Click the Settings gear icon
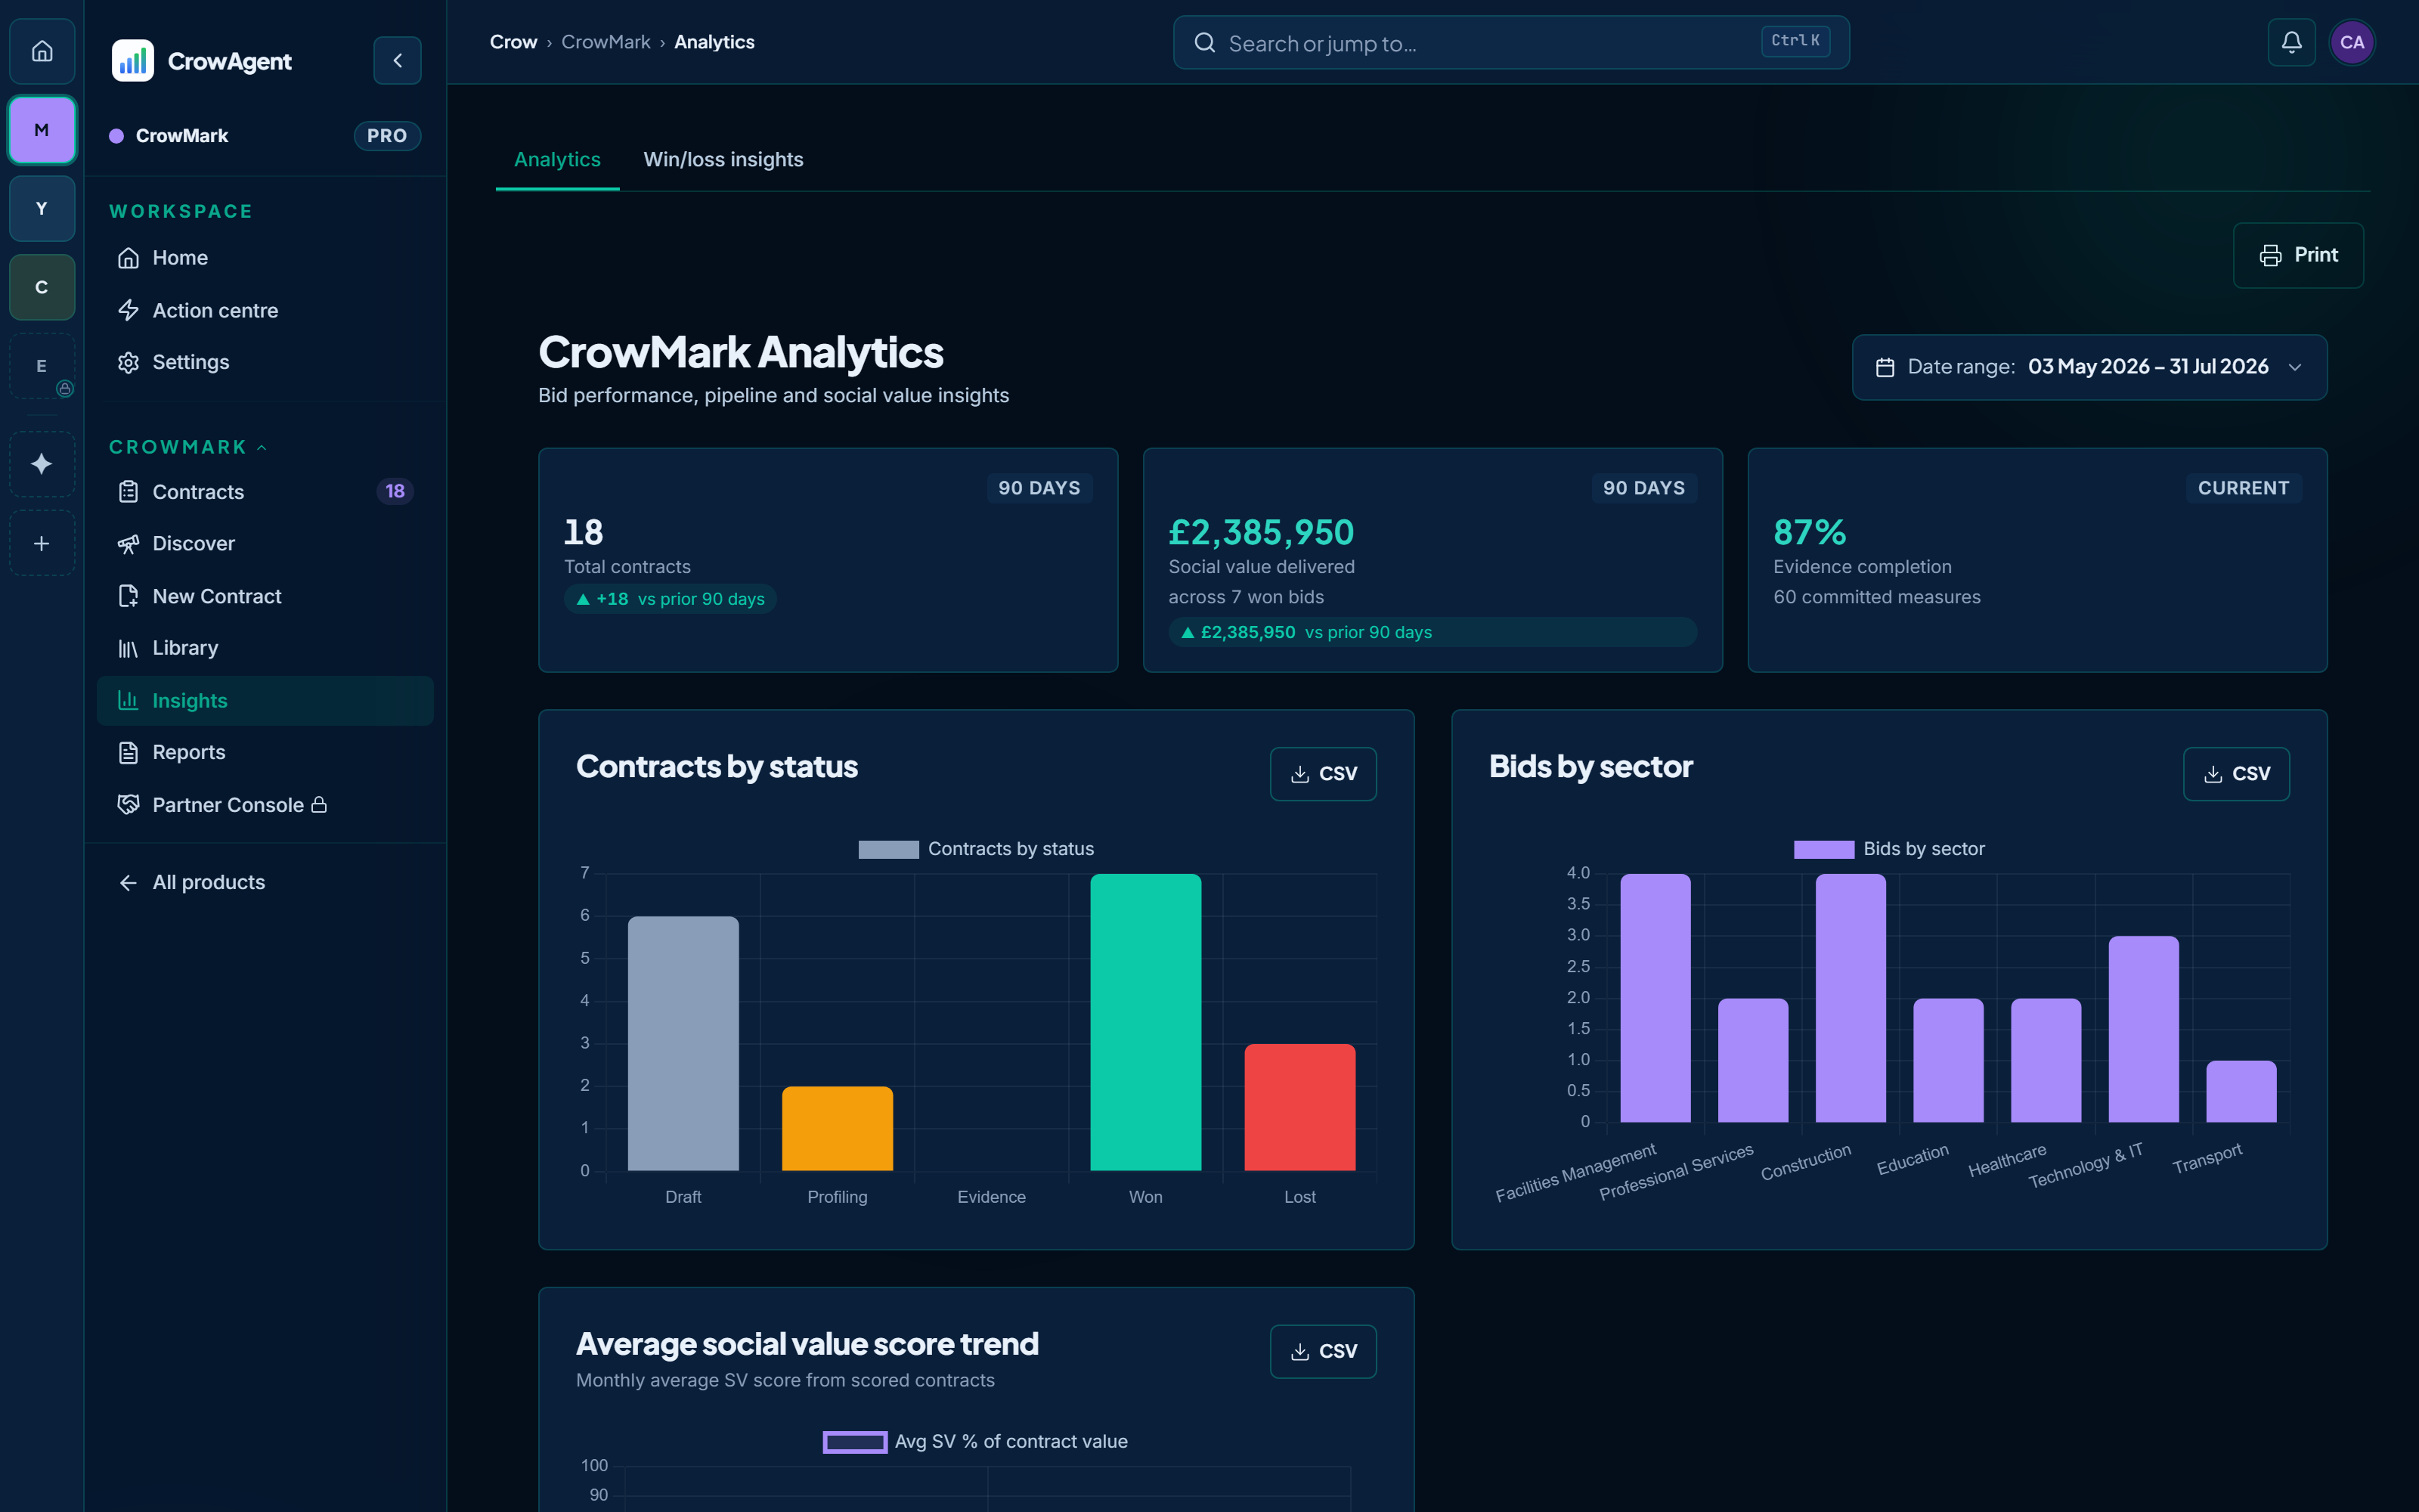Screen dimensions: 2419x1512 pyautogui.click(x=128, y=362)
